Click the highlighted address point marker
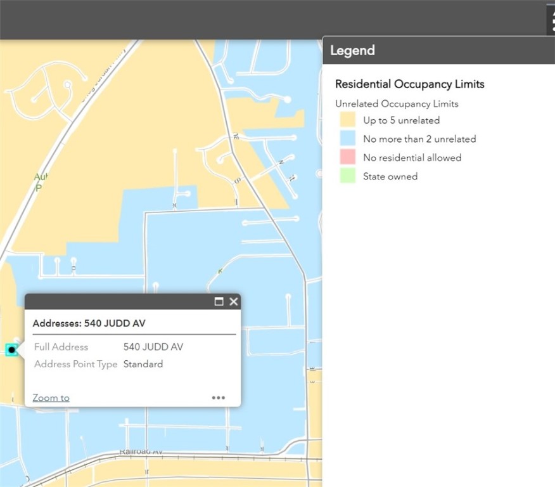The image size is (555, 487). (x=11, y=350)
